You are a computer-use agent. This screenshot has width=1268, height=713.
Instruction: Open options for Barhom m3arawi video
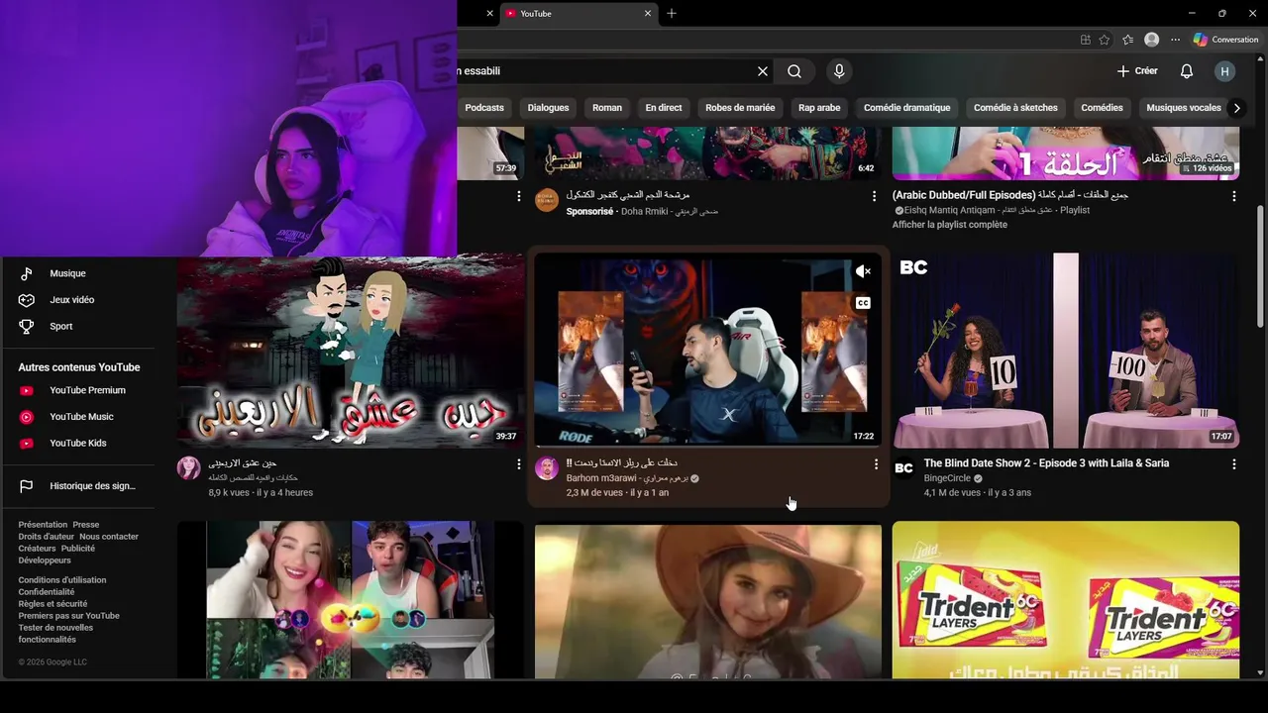pos(876,463)
